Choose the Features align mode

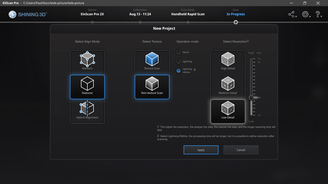point(87,87)
